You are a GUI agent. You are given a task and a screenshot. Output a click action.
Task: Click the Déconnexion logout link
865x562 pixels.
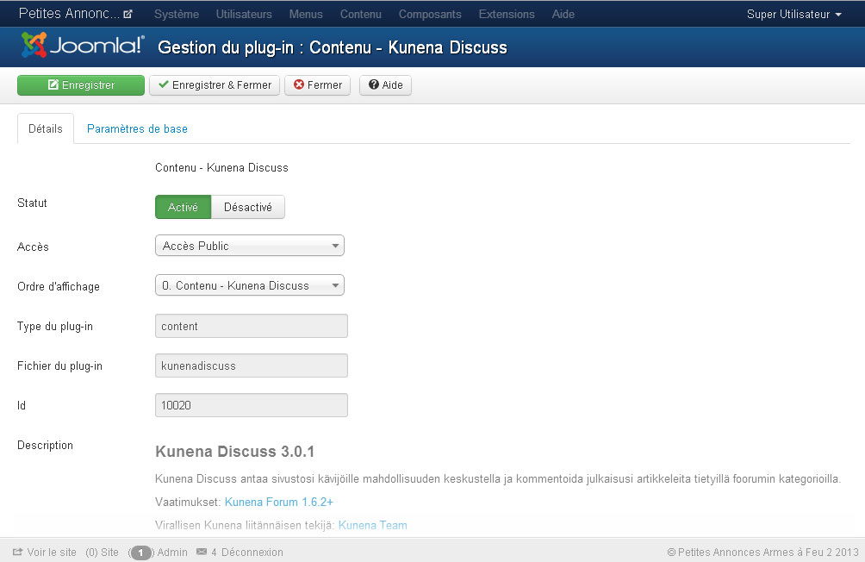(x=252, y=553)
